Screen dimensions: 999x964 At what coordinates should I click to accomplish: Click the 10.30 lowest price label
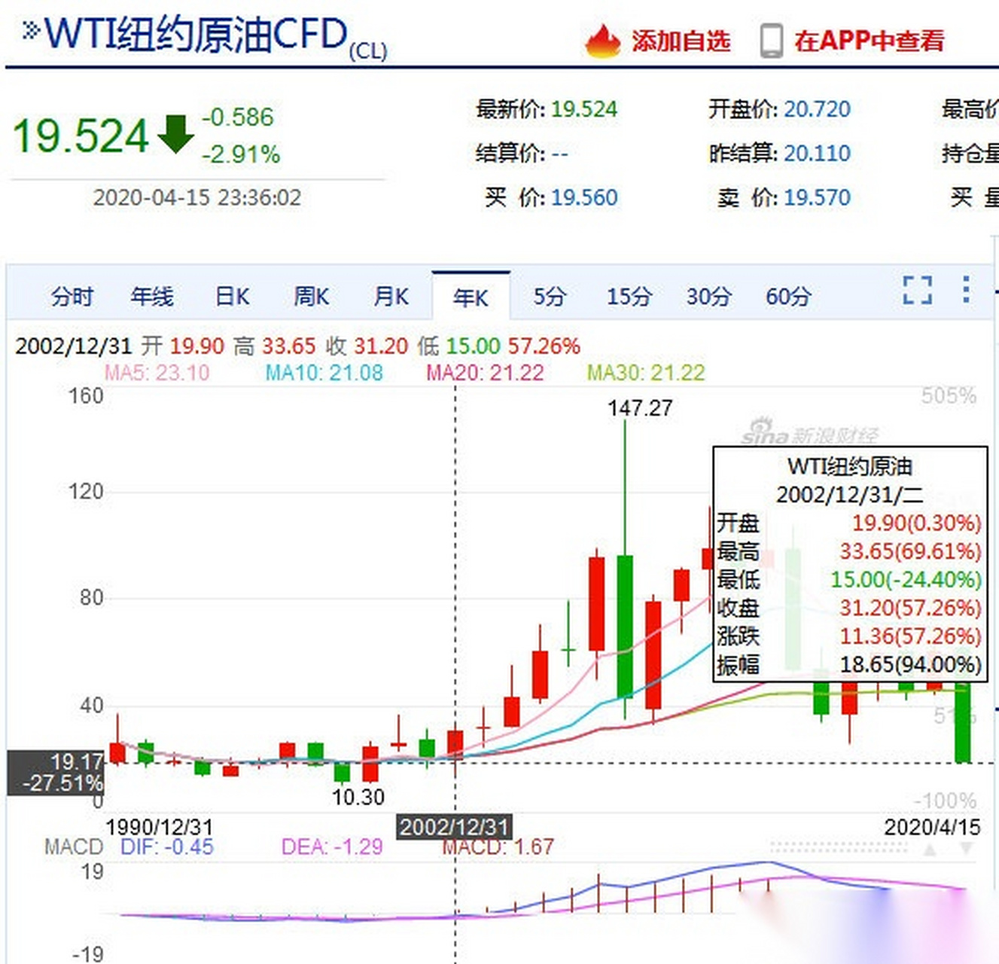[358, 797]
